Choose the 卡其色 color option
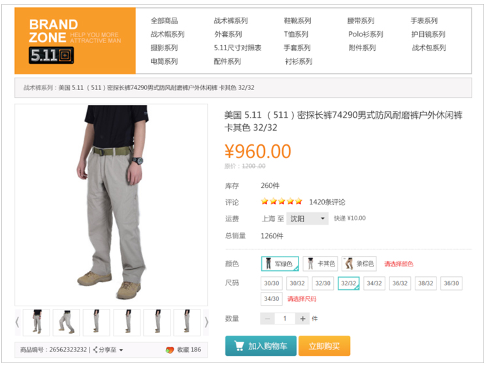 (x=321, y=264)
